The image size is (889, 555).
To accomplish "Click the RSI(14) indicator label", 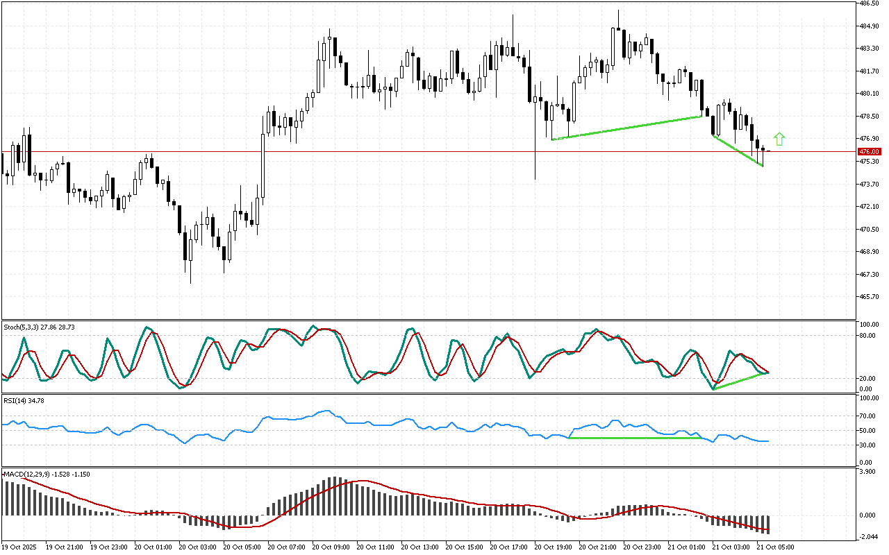I will click(x=21, y=400).
